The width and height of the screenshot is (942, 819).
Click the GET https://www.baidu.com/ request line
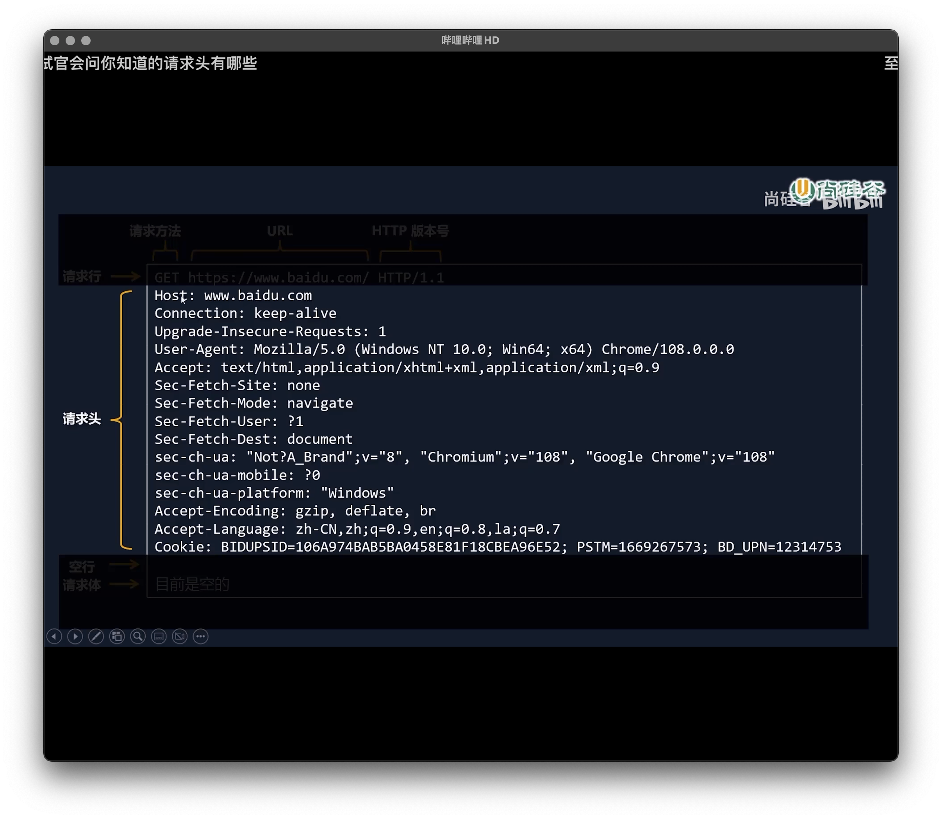[x=300, y=277]
